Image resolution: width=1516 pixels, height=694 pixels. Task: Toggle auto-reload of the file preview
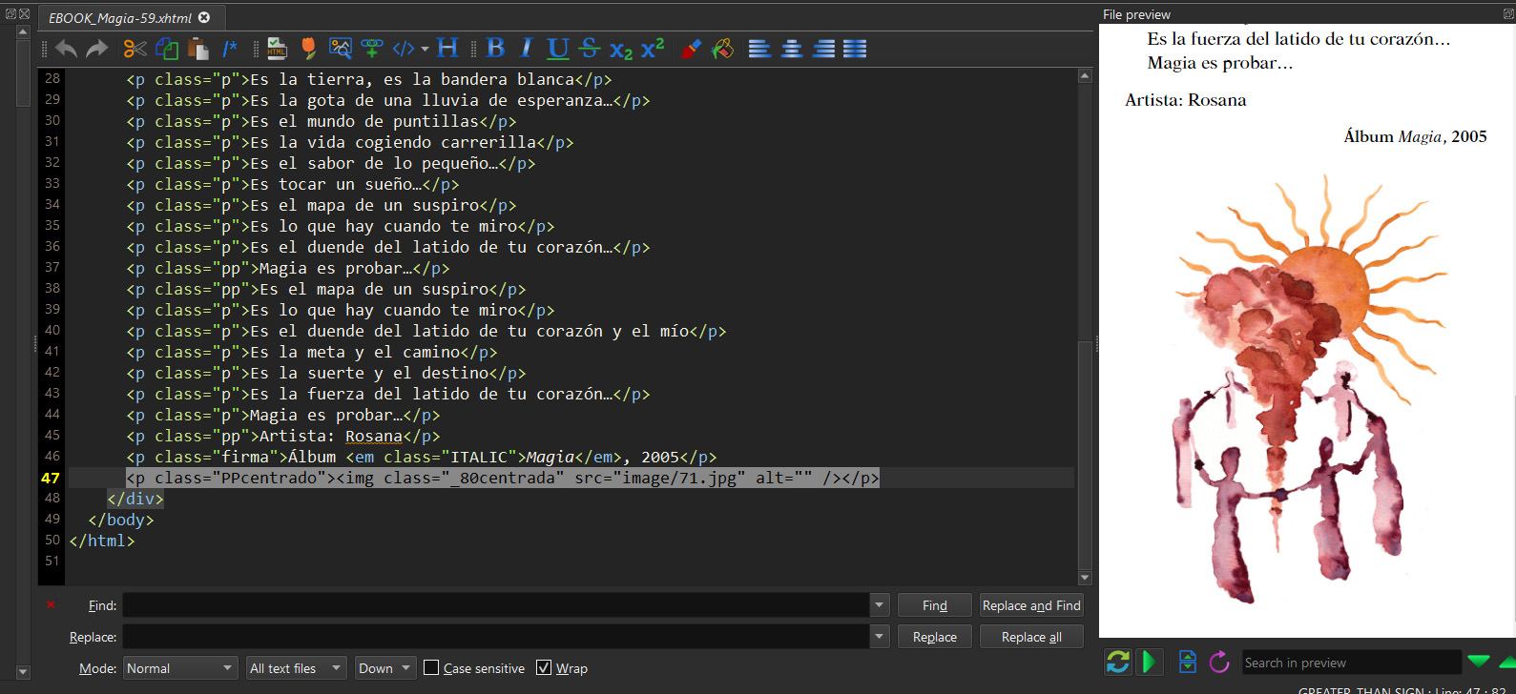tap(1118, 662)
